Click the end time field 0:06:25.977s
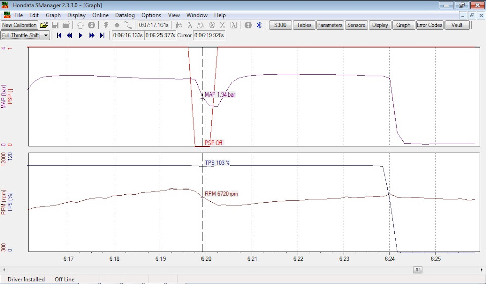486x284 pixels. pos(160,35)
